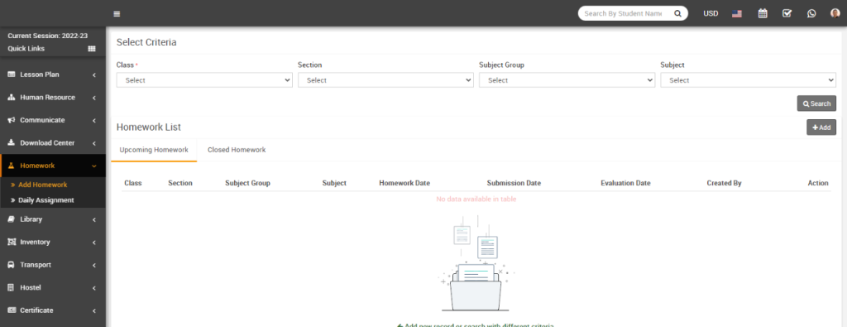Click the Certificate card icon
Viewport: 847px width, 327px height.
click(x=12, y=310)
